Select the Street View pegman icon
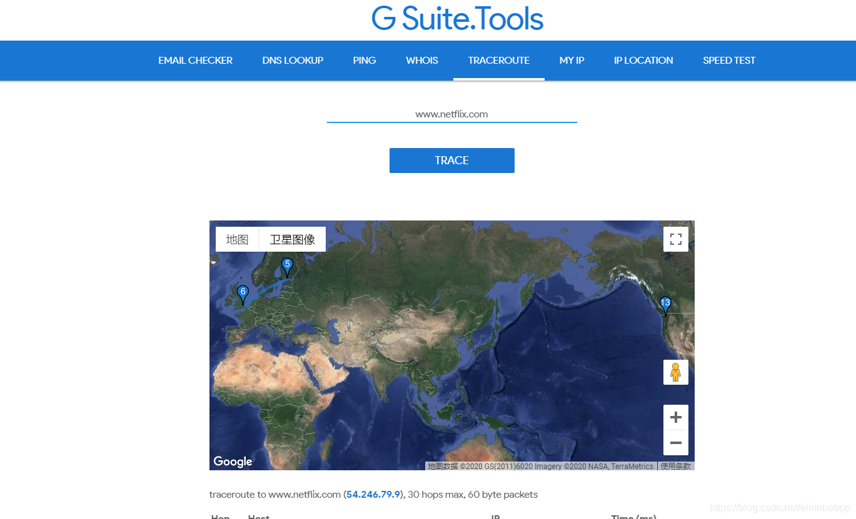Screen dimensions: 856x519 point(675,372)
